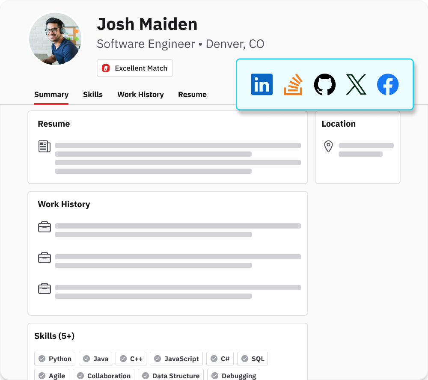Viewport: 428px width, 380px height.
Task: Switch to the Resume tab
Action: click(x=192, y=95)
